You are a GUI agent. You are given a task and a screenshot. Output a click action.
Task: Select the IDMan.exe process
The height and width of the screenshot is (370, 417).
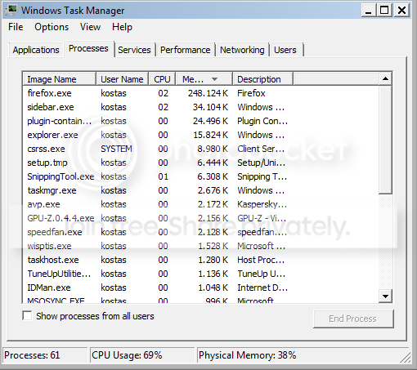click(x=201, y=288)
